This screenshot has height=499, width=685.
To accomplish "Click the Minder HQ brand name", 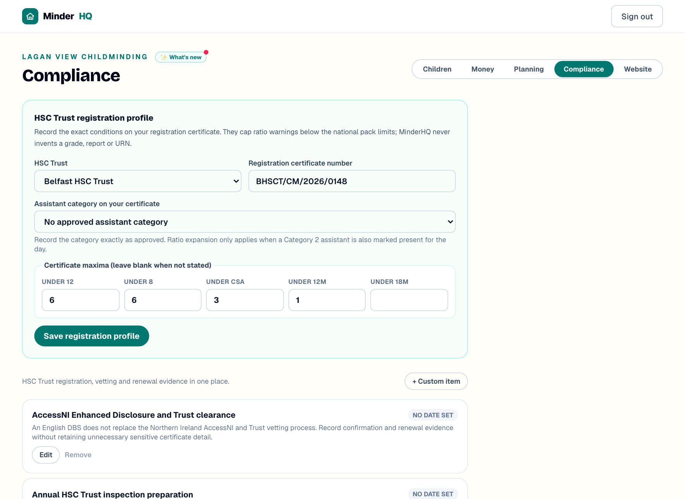I will point(67,16).
